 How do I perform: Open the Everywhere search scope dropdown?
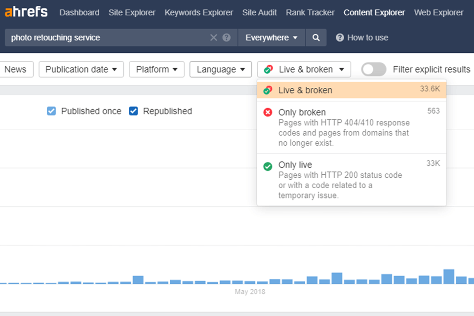(272, 38)
